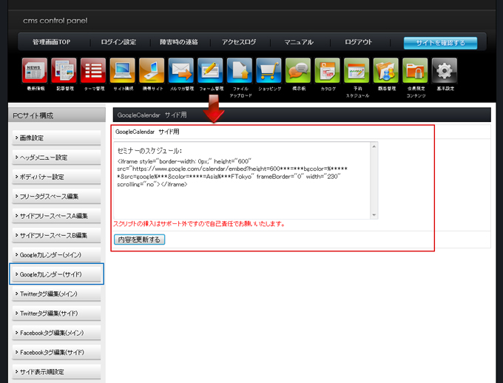Click the text area's scroll down arrow
This screenshot has width=503, height=383.
coord(374,215)
